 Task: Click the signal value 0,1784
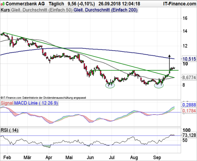click(x=189, y=111)
